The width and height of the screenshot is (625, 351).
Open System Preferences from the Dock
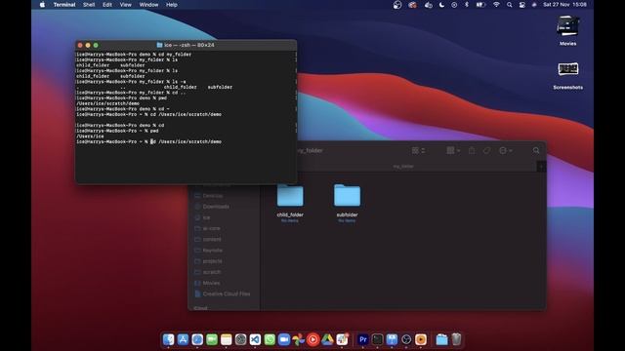(241, 339)
